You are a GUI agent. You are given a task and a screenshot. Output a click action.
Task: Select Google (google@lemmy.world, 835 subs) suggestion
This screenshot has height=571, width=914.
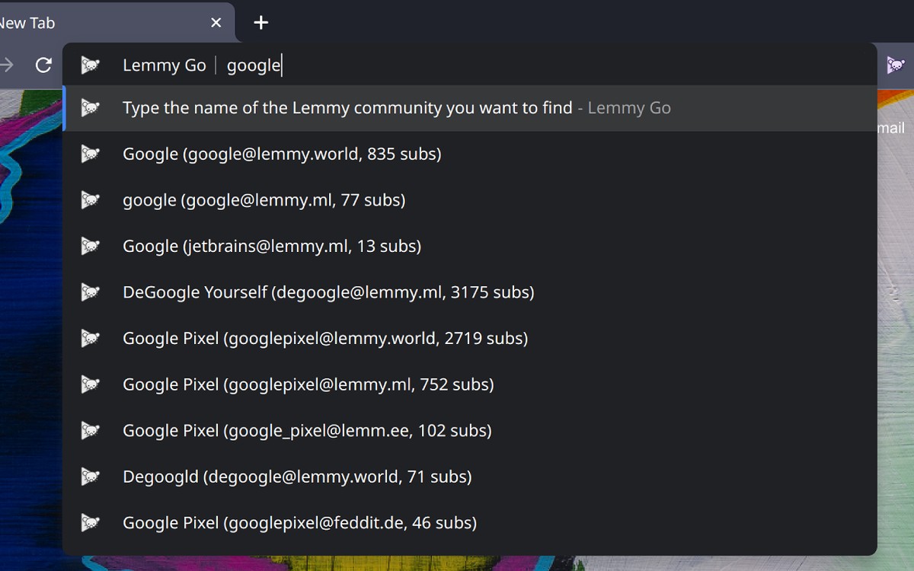[282, 154]
